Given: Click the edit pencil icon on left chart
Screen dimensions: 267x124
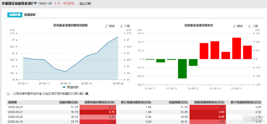Looking at the screenshot, I should coord(106,26).
